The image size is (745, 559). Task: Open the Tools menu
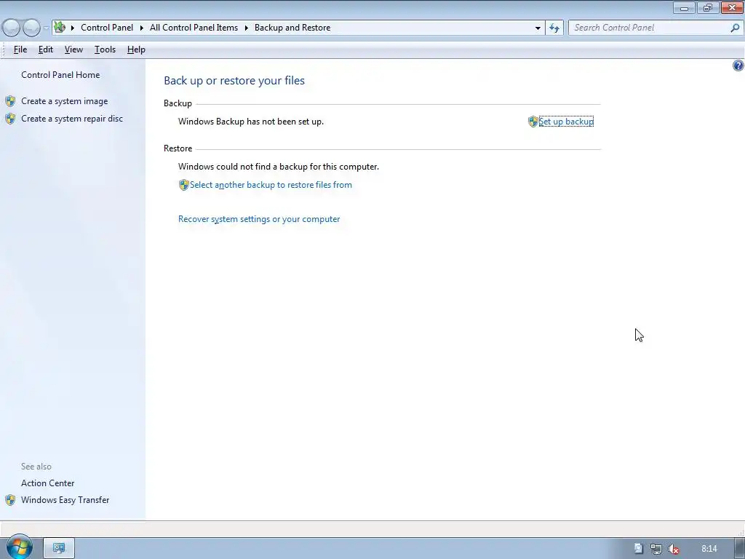pyautogui.click(x=105, y=49)
